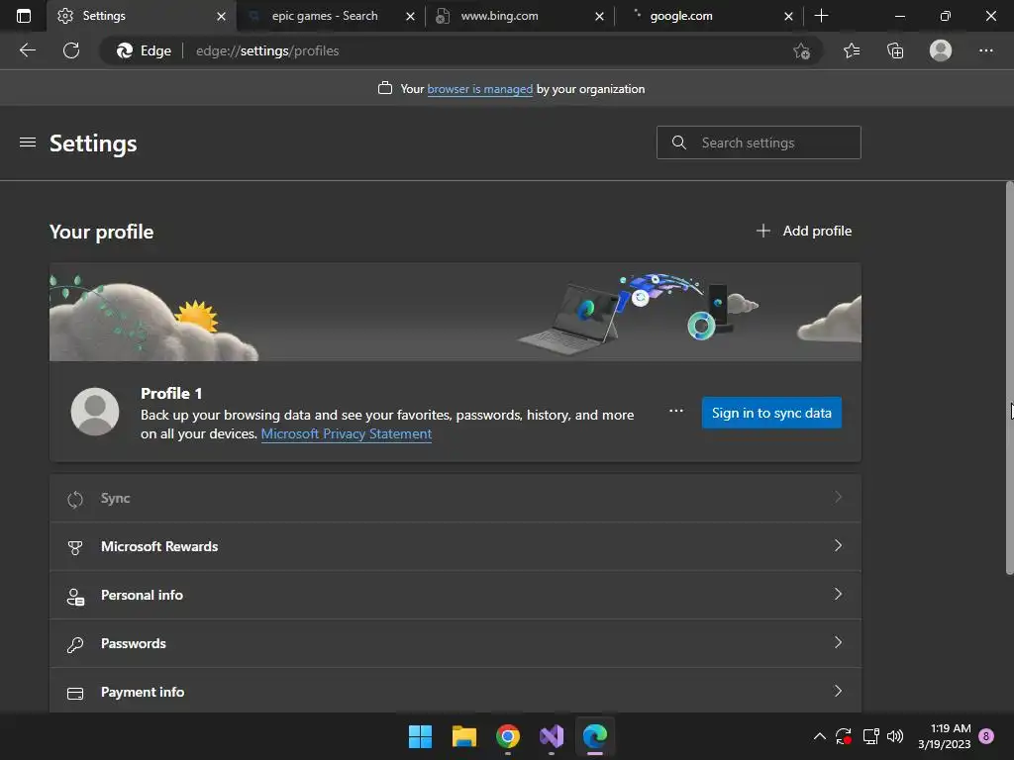1014x760 pixels.
Task: Open more options ellipsis for Profile 1
Action: 675,411
